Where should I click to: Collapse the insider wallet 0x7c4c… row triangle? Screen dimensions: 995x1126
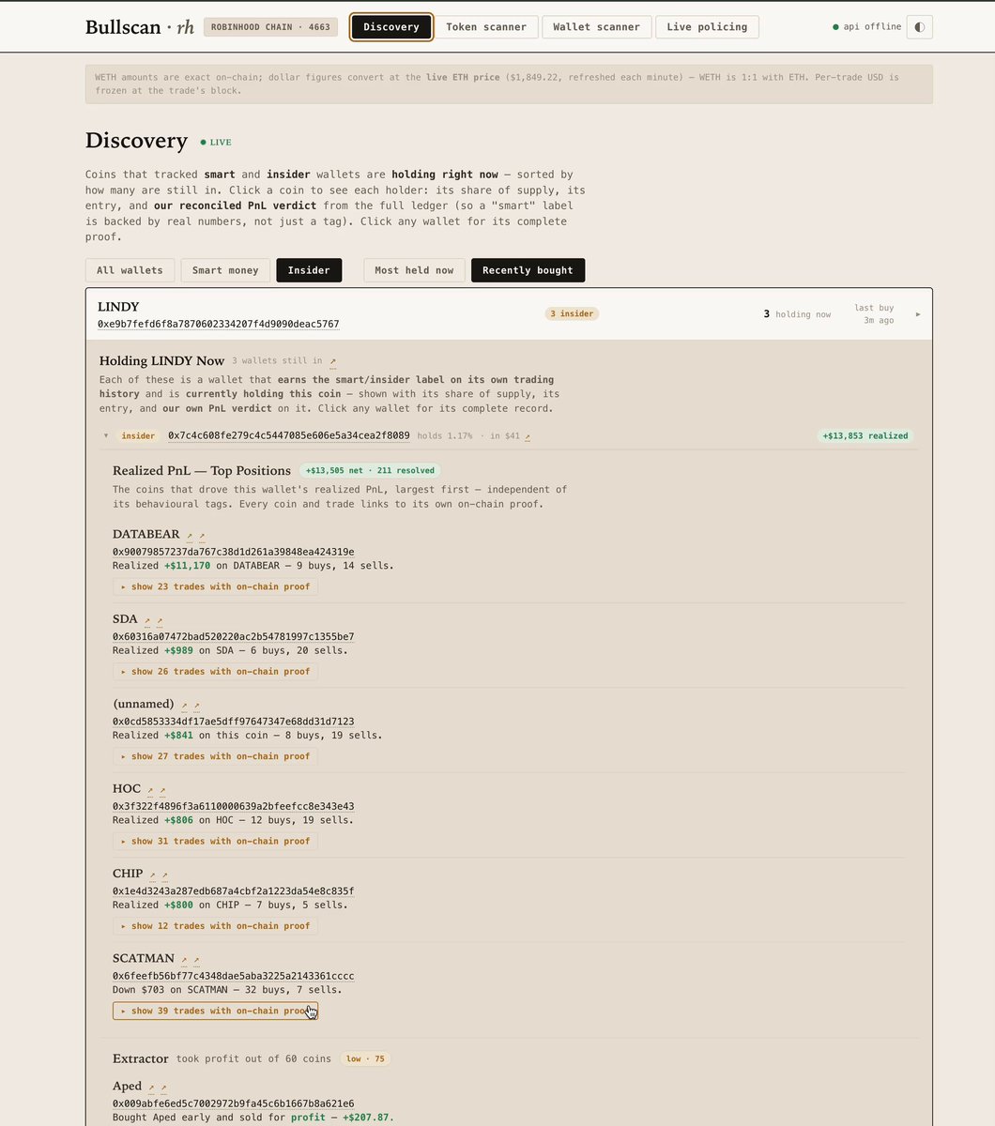106,435
